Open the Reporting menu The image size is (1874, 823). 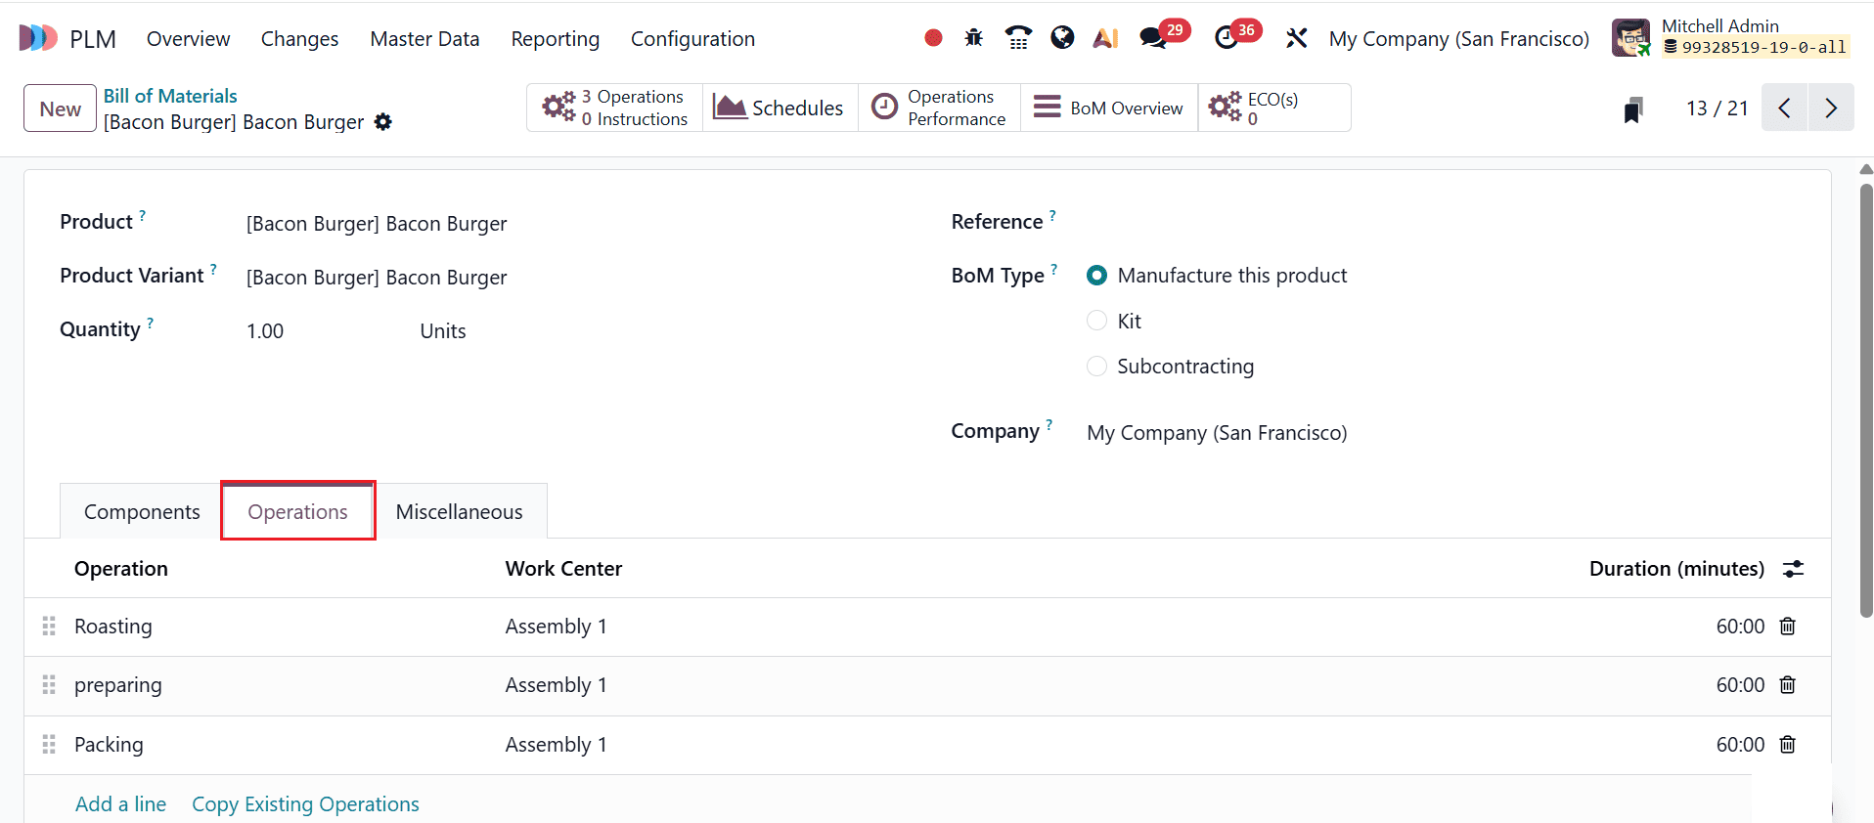coord(555,38)
